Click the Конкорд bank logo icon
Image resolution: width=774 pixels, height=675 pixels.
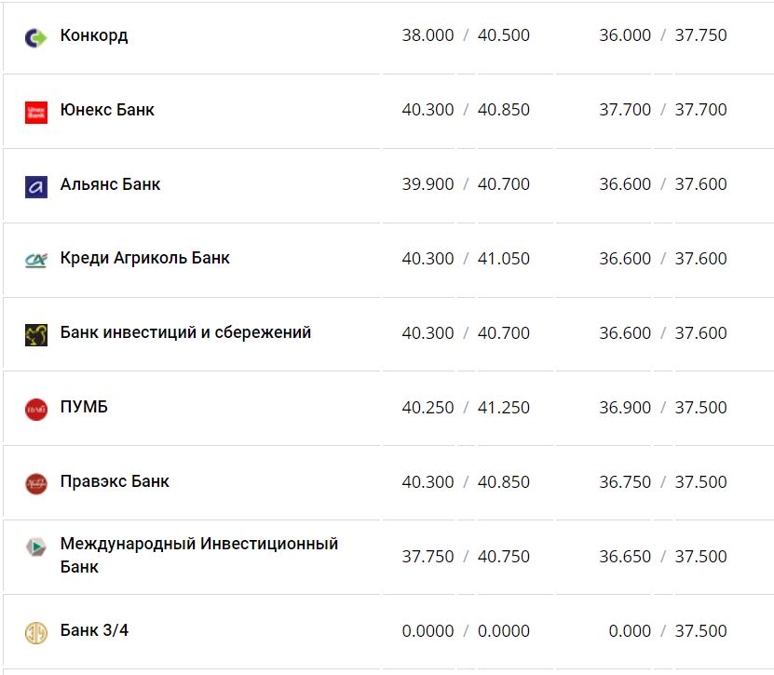[x=35, y=37]
